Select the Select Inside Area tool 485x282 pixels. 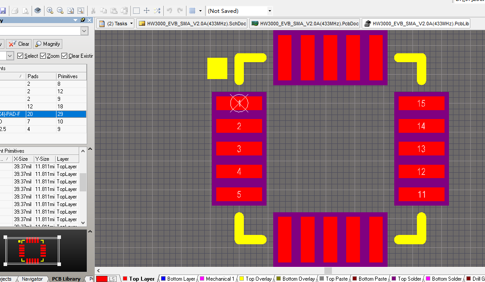pyautogui.click(x=137, y=11)
